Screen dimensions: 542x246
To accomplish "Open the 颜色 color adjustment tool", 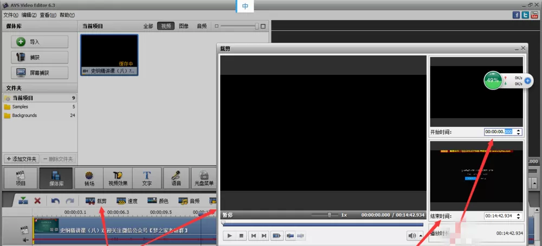I will click(158, 201).
